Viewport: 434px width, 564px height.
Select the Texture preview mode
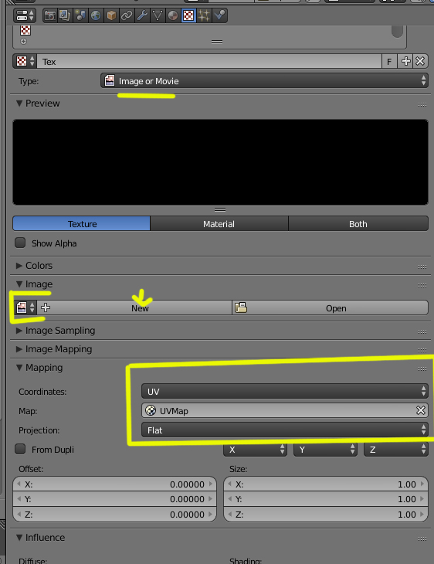[82, 224]
